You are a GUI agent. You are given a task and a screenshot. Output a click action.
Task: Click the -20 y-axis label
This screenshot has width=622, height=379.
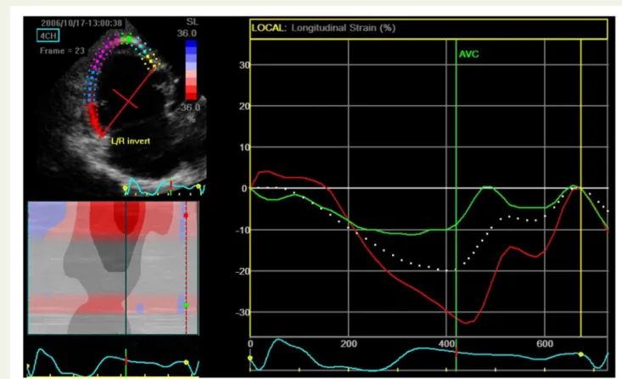point(243,271)
